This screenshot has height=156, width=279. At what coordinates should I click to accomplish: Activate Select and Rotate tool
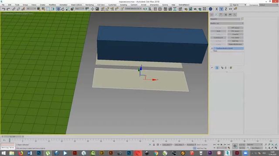63,9
